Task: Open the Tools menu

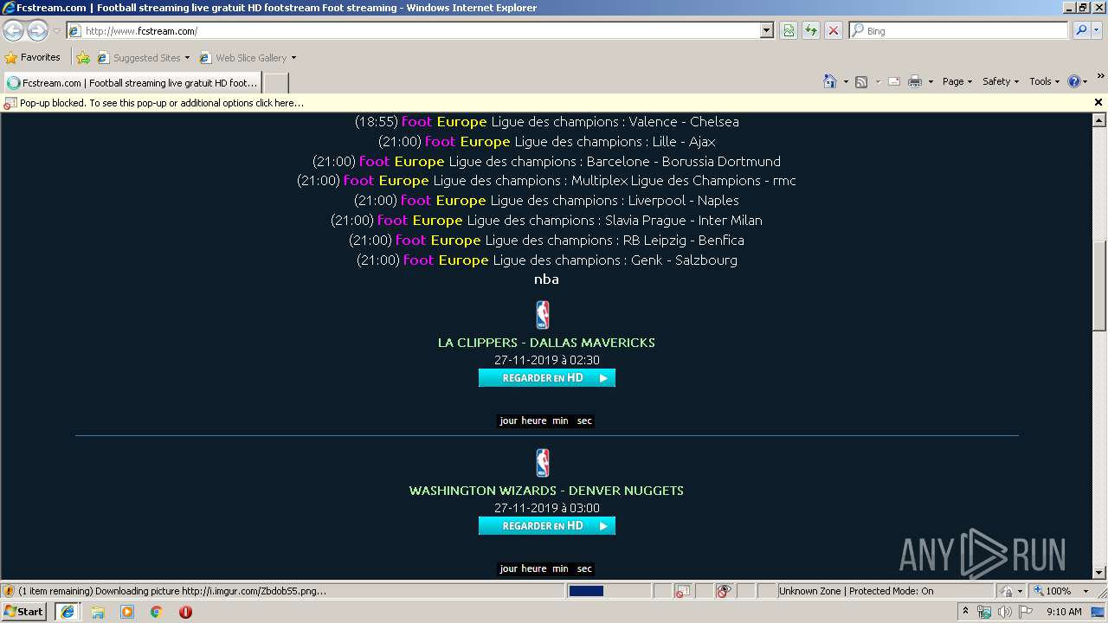Action: pos(1044,81)
